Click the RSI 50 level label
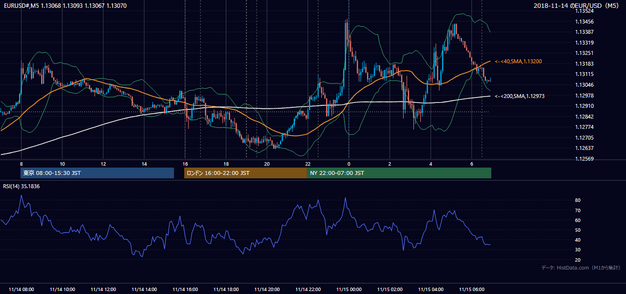Image resolution: width=626 pixels, height=294 pixels. (x=578, y=230)
